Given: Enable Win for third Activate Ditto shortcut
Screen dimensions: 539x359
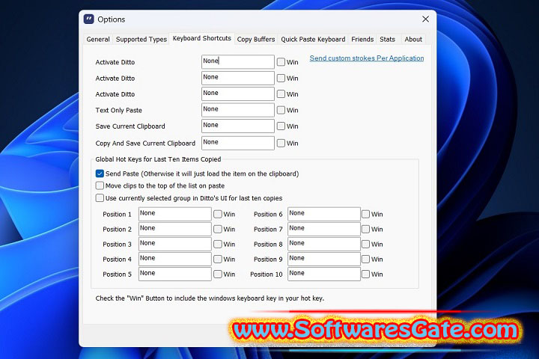Looking at the screenshot, I should tap(281, 93).
